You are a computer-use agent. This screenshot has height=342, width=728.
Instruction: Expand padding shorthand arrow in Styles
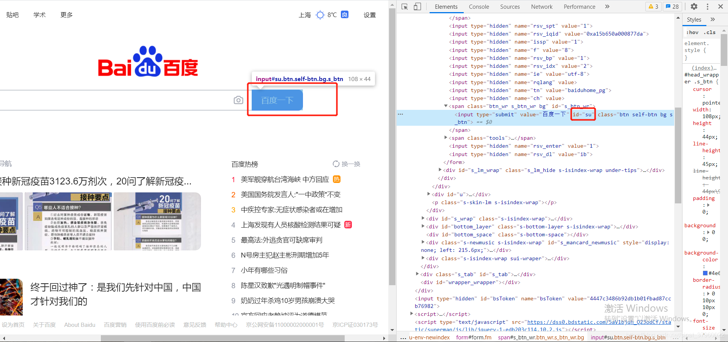(708, 205)
